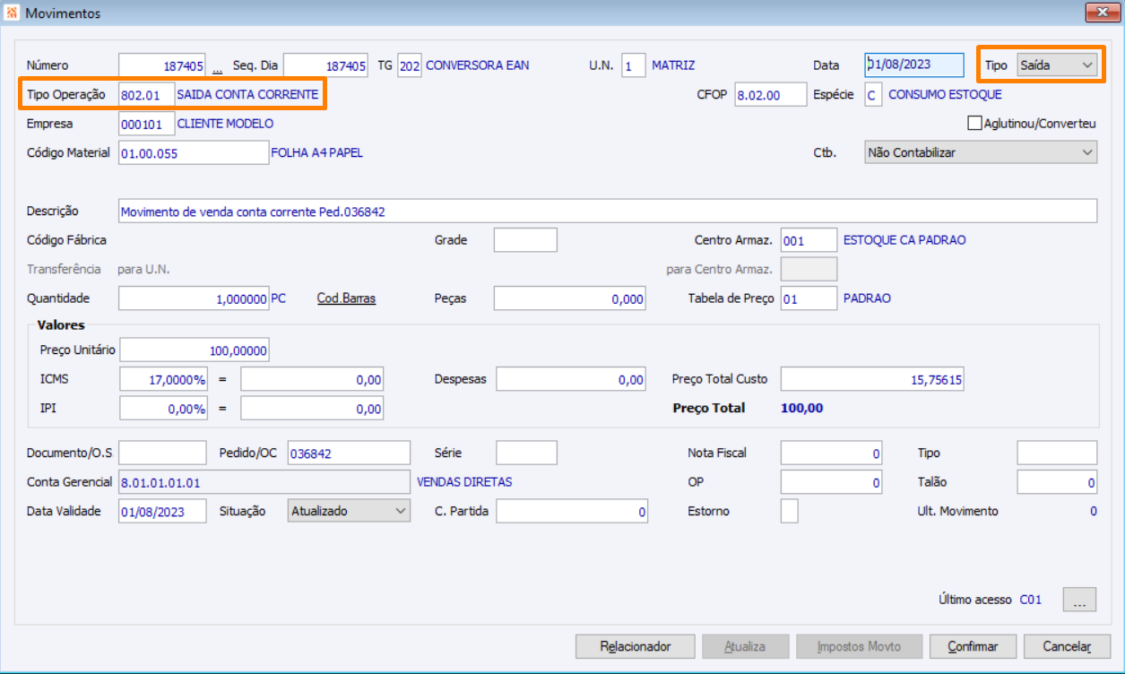Click the MATRIZ text beside U.N.
The width and height of the screenshot is (1125, 674).
coord(673,65)
